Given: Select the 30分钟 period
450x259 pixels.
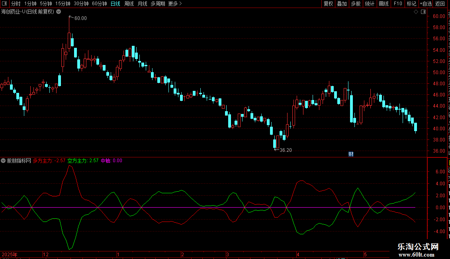Looking at the screenshot, I should tap(81, 4).
